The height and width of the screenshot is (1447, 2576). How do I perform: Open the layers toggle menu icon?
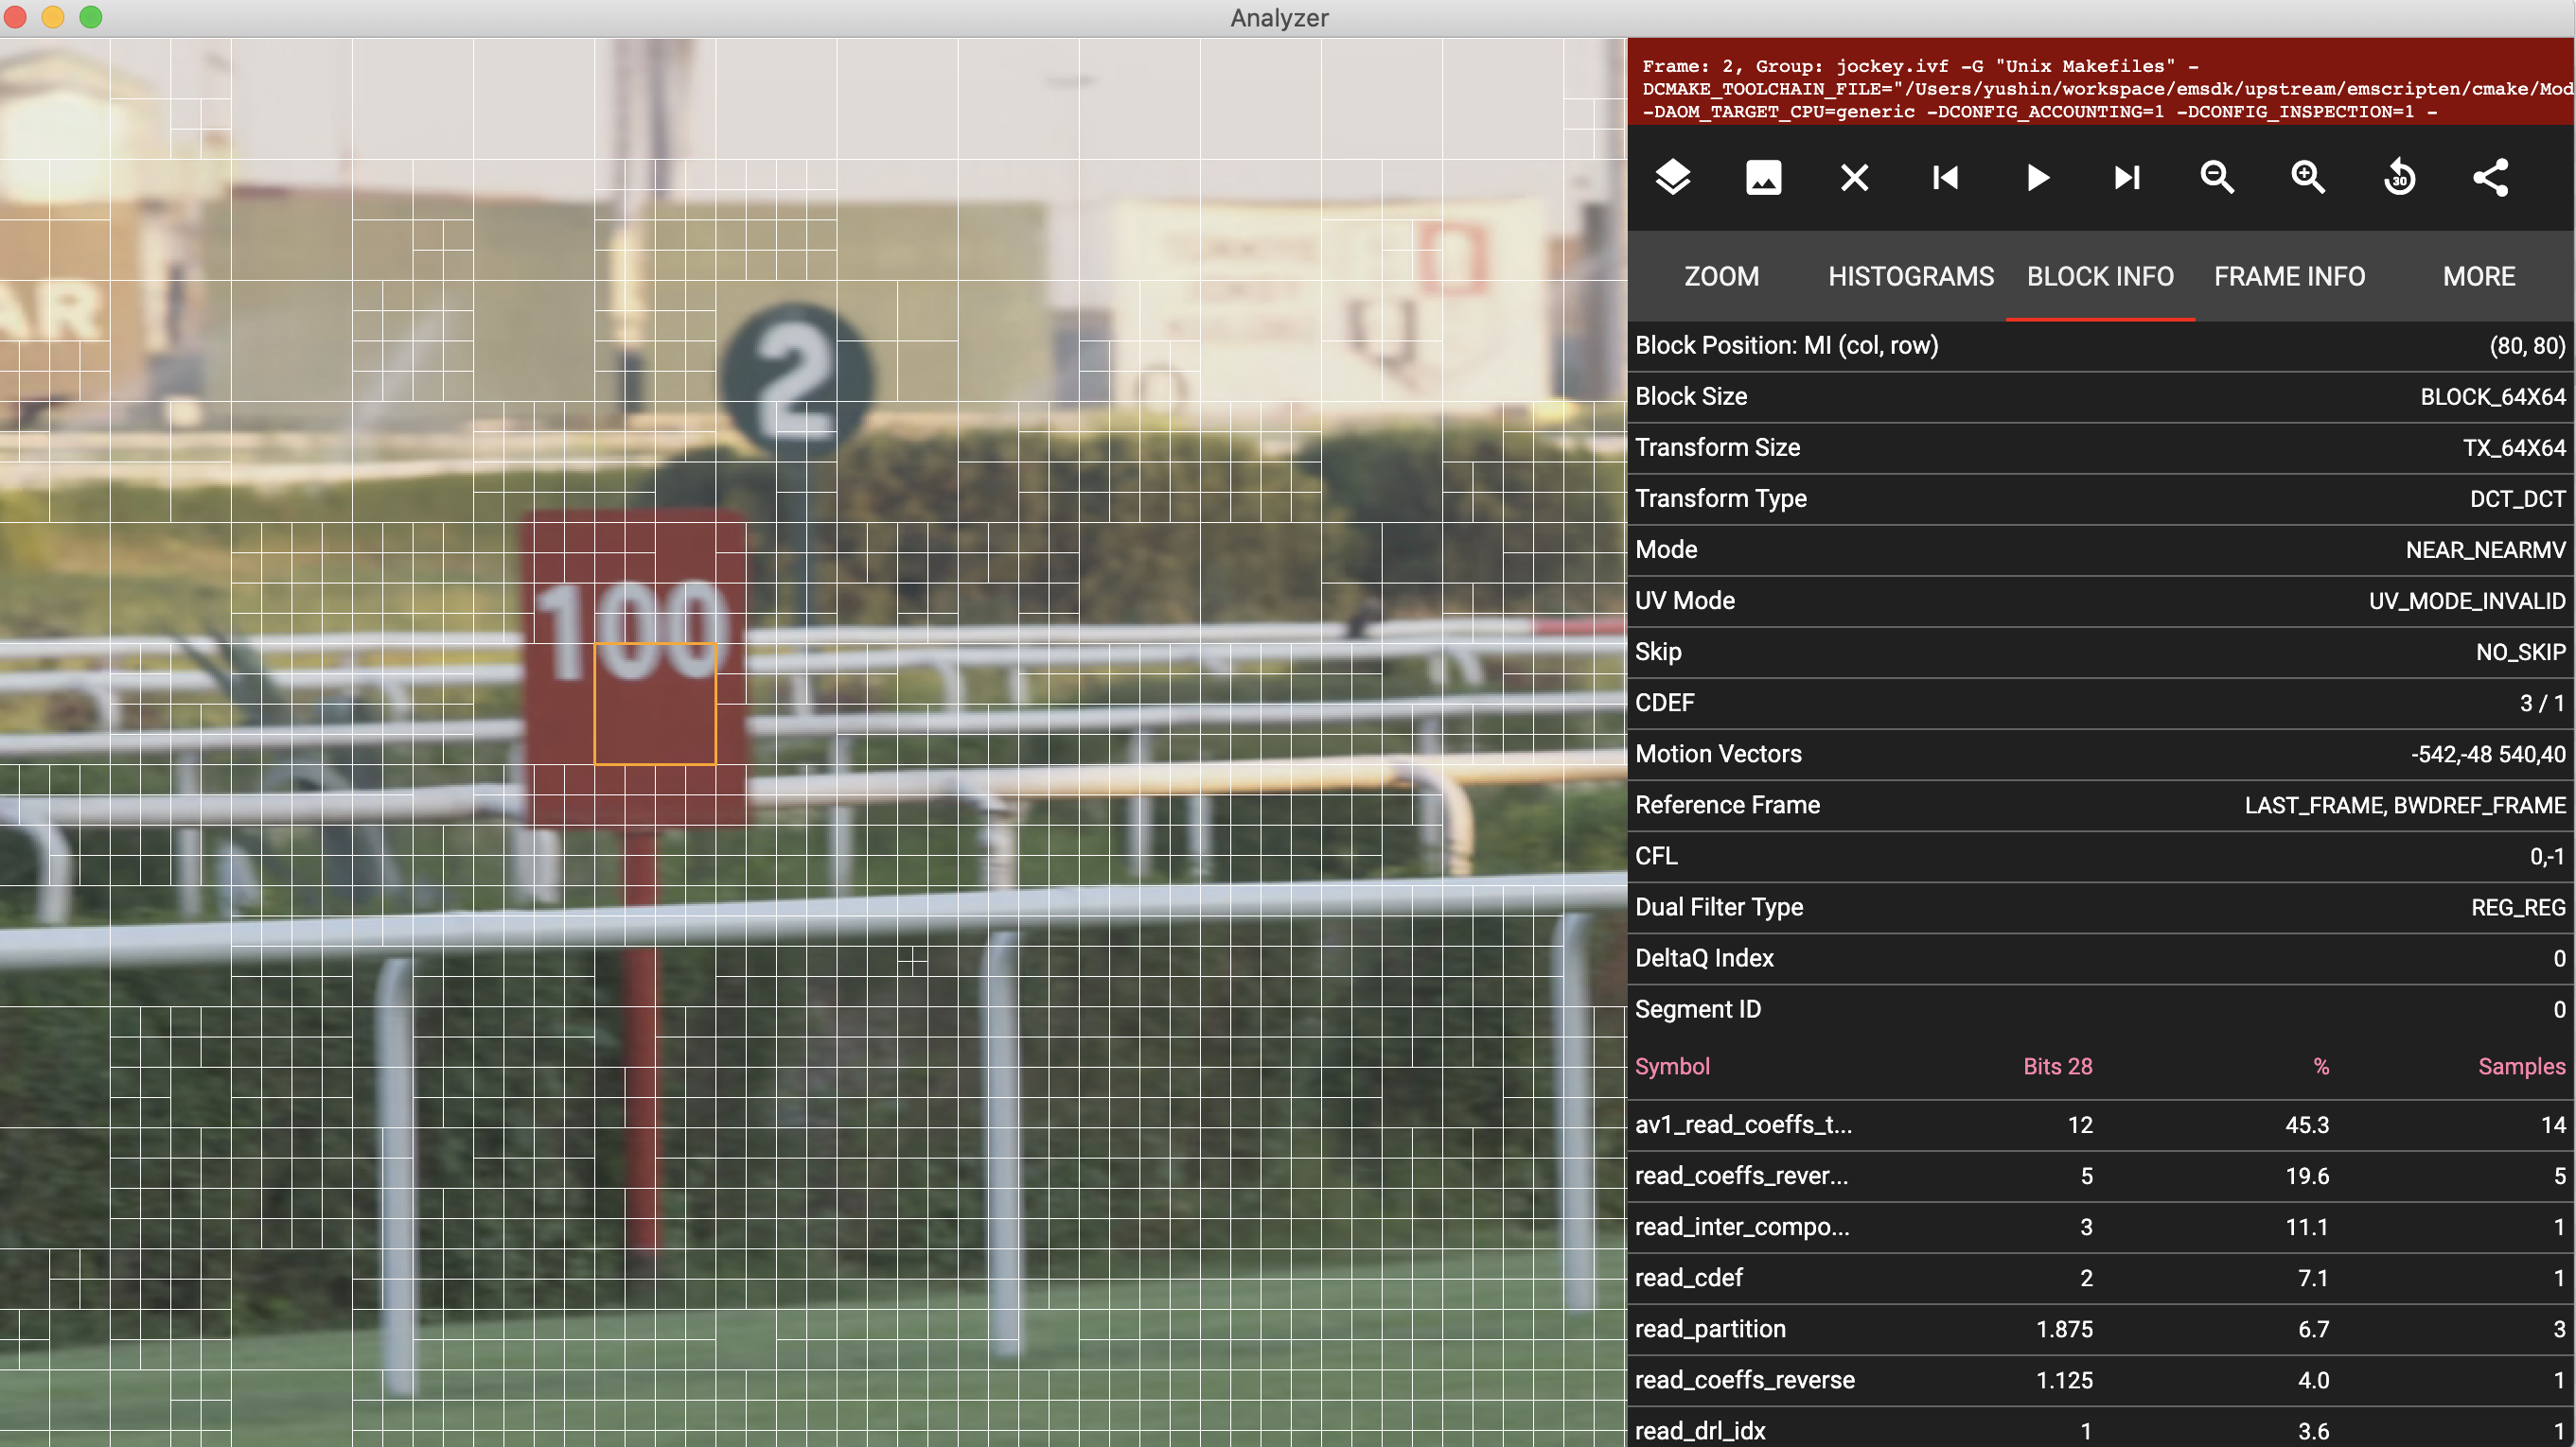point(1673,178)
